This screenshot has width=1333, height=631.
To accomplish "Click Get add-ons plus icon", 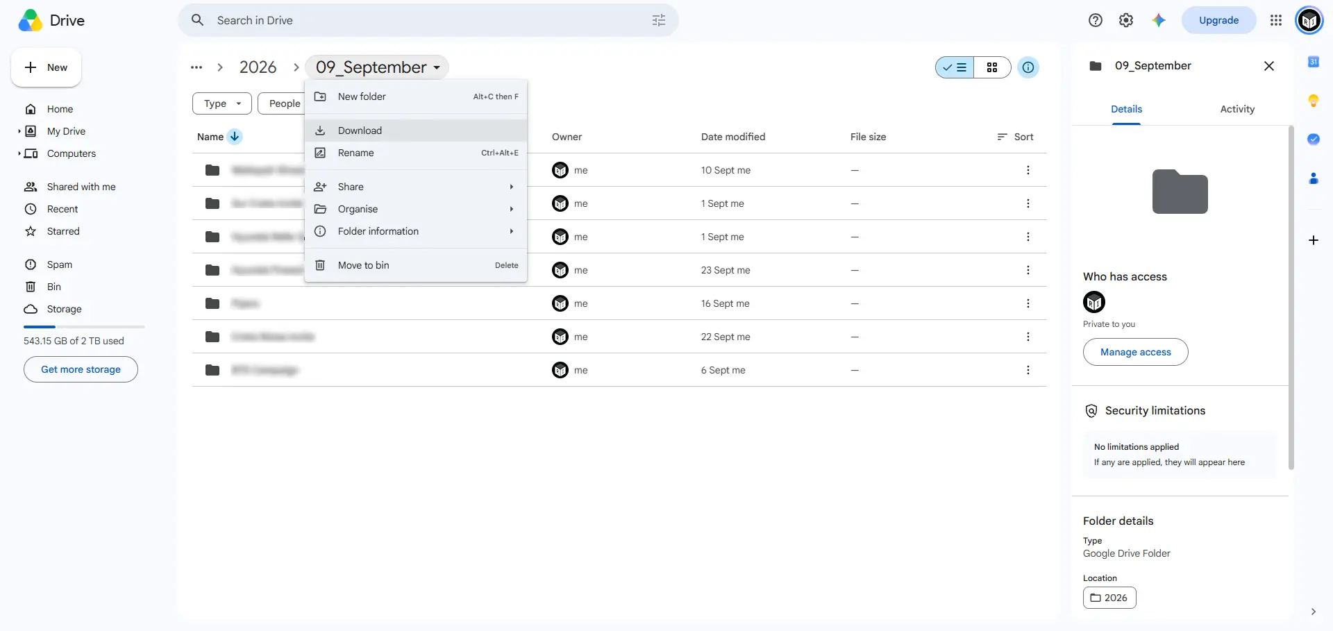I will [x=1314, y=240].
